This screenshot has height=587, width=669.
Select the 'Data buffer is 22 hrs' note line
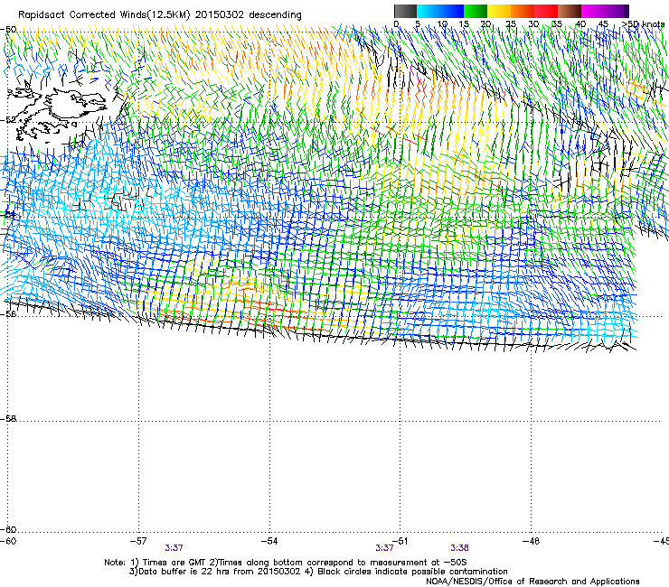click(x=318, y=572)
